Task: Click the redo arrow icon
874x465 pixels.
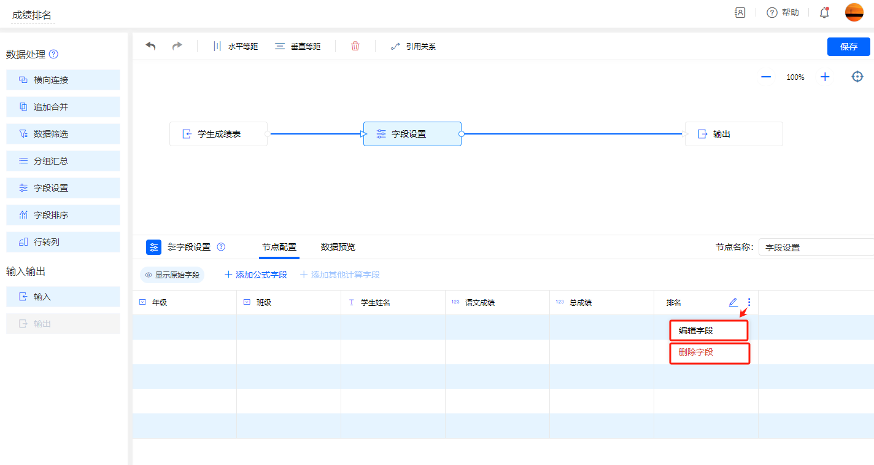Action: click(177, 46)
